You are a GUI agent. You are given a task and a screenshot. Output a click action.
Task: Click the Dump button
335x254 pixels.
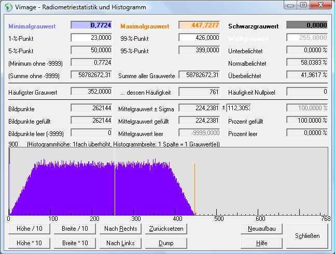click(165, 243)
